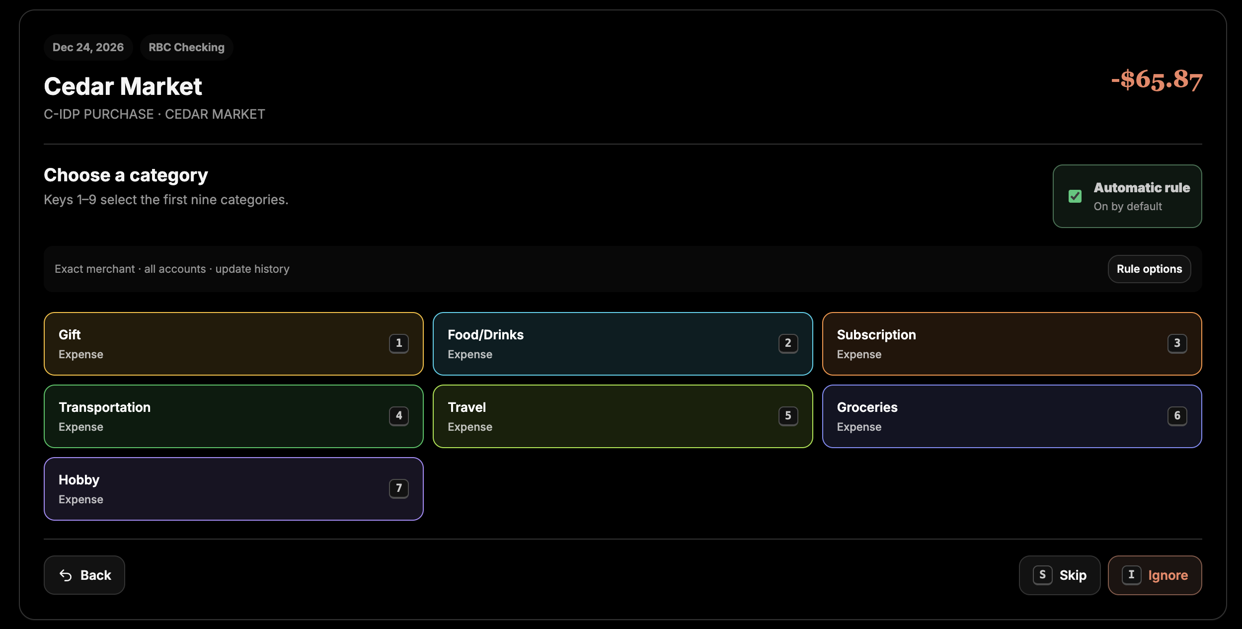This screenshot has width=1242, height=629.
Task: Go Back to previous transaction
Action: click(x=84, y=575)
